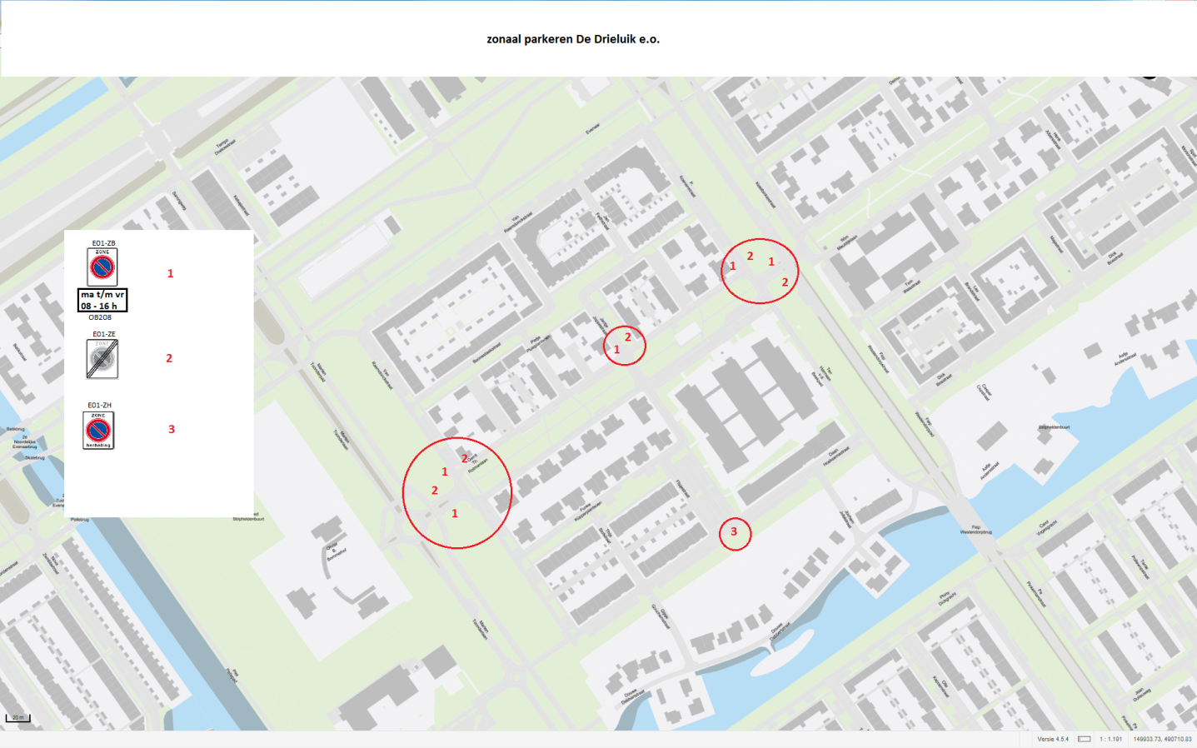Click the OB208 label in the legend
The height and width of the screenshot is (748, 1197).
coord(100,317)
